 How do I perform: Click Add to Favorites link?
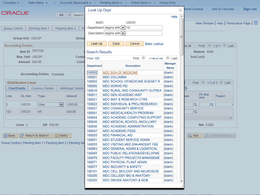(x=223, y=9)
